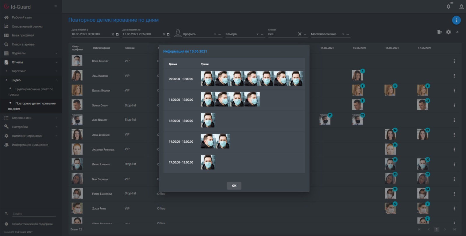The width and height of the screenshot is (466, 236).
Task: Expand the Profile dropdown
Action: click(215, 34)
